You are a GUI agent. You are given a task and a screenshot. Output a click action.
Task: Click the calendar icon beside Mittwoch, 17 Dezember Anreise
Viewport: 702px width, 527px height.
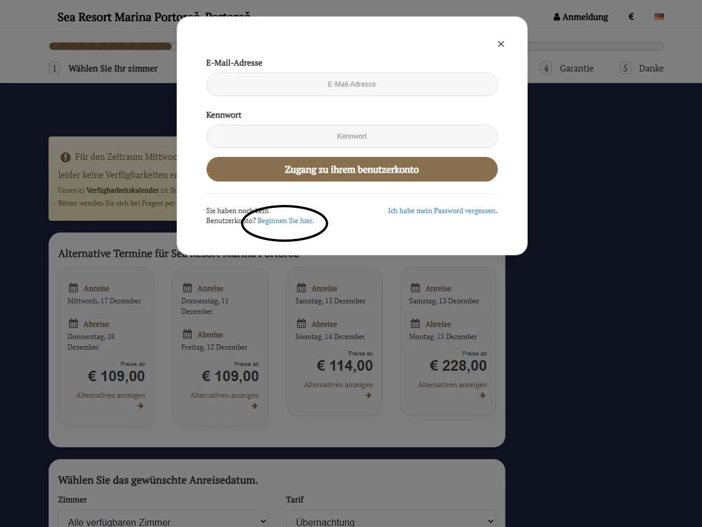click(73, 288)
